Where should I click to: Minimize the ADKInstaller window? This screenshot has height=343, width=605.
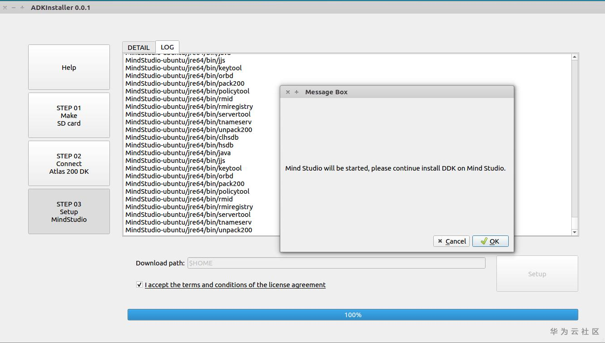[14, 7]
